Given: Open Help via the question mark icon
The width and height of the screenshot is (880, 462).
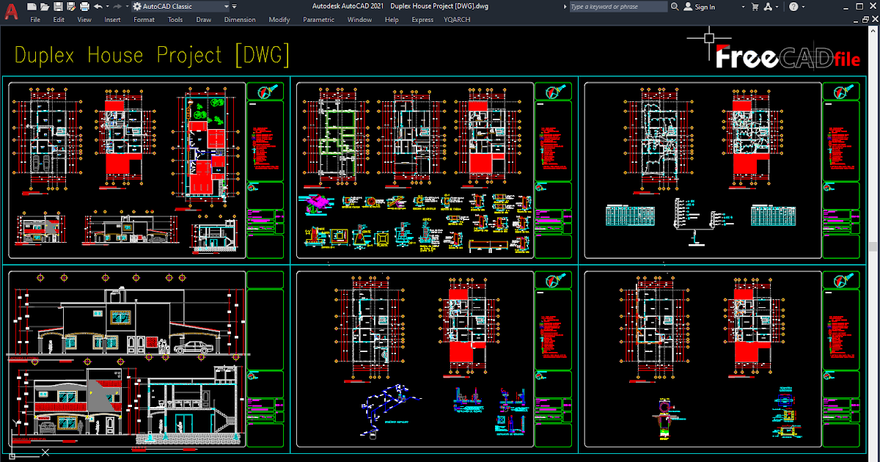Looking at the screenshot, I should pyautogui.click(x=793, y=7).
